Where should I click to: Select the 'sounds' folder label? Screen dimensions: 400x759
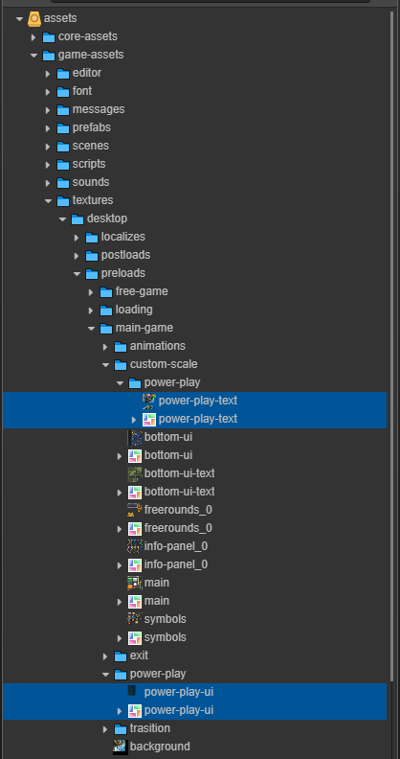pyautogui.click(x=91, y=182)
